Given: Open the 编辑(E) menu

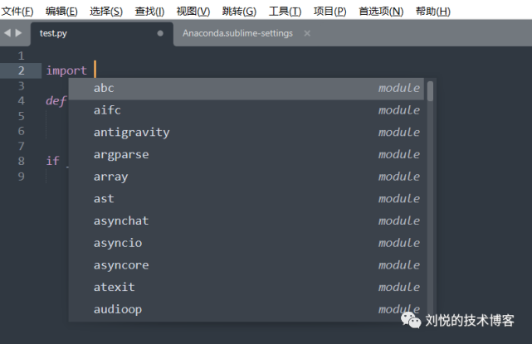Looking at the screenshot, I should point(61,11).
